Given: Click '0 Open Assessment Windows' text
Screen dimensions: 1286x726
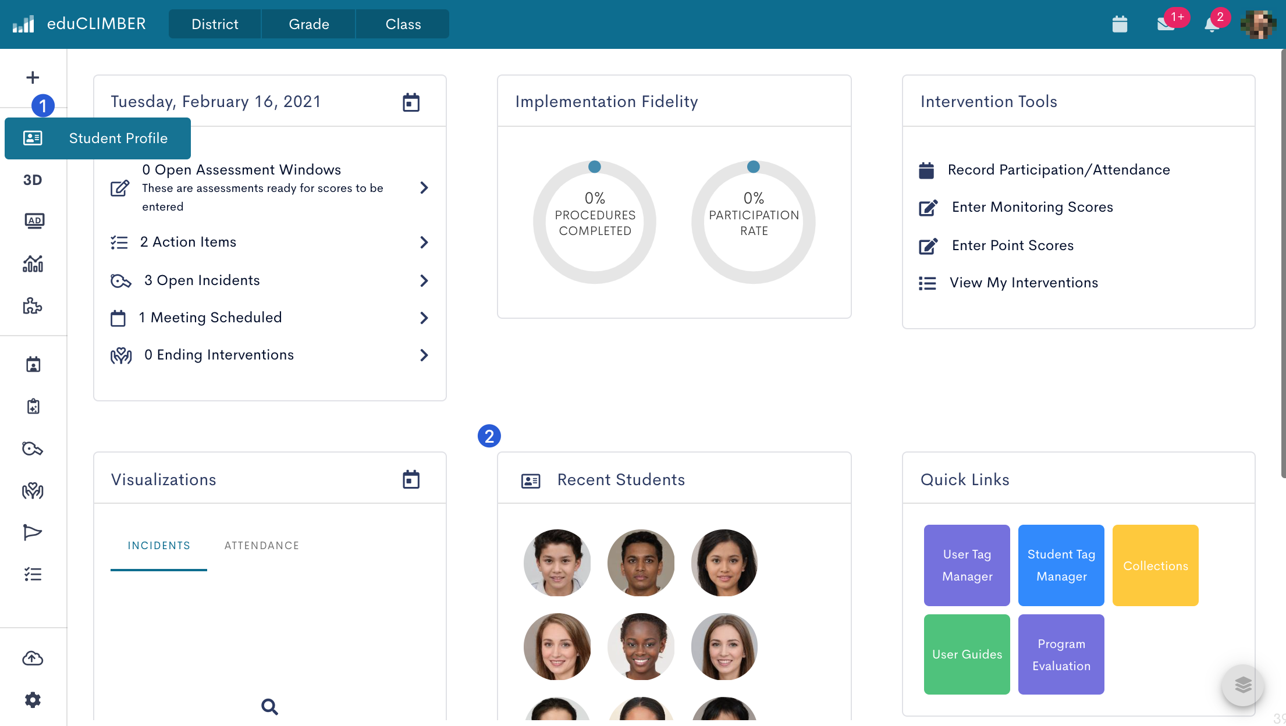Looking at the screenshot, I should coord(241,170).
